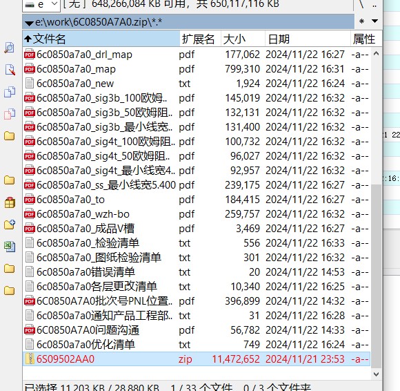The image size is (400, 391).
Task: Click the scrollbar up arrow
Action: point(376,54)
